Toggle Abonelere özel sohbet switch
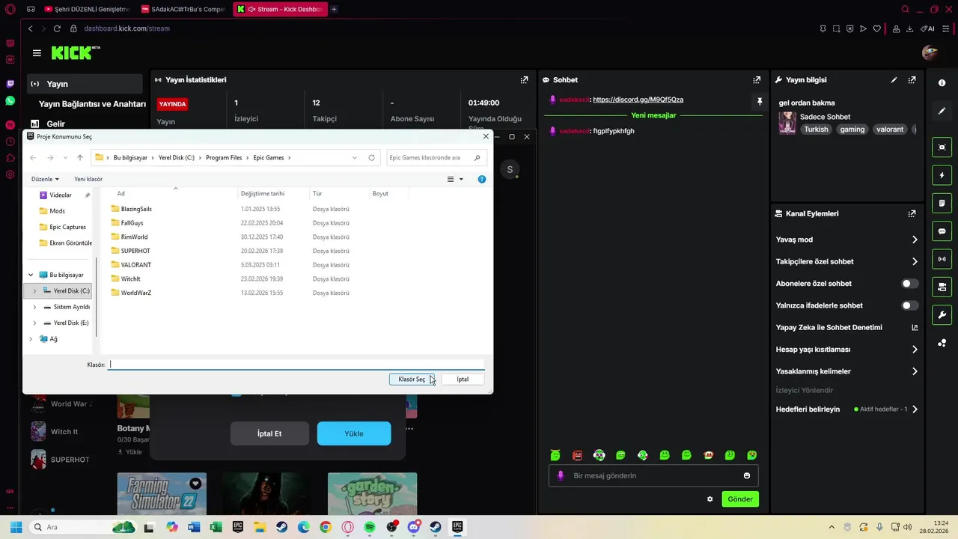 pos(909,284)
